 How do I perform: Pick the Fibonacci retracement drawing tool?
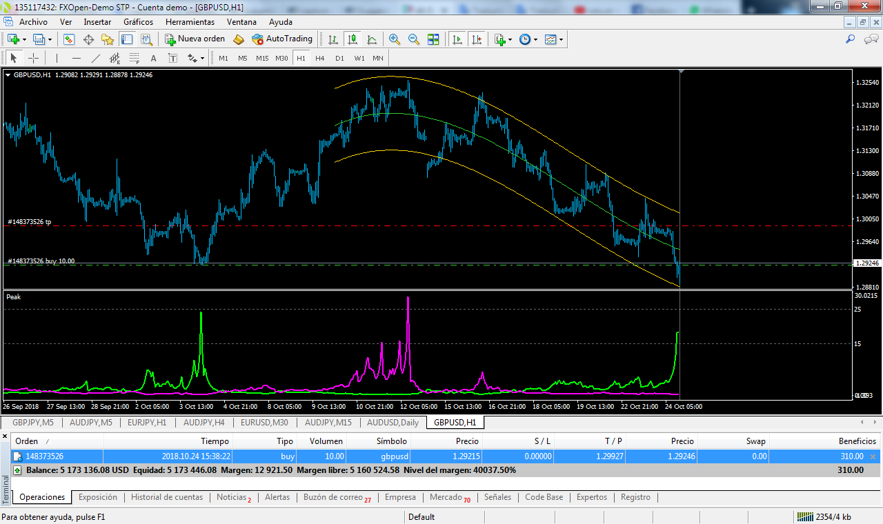(x=134, y=58)
